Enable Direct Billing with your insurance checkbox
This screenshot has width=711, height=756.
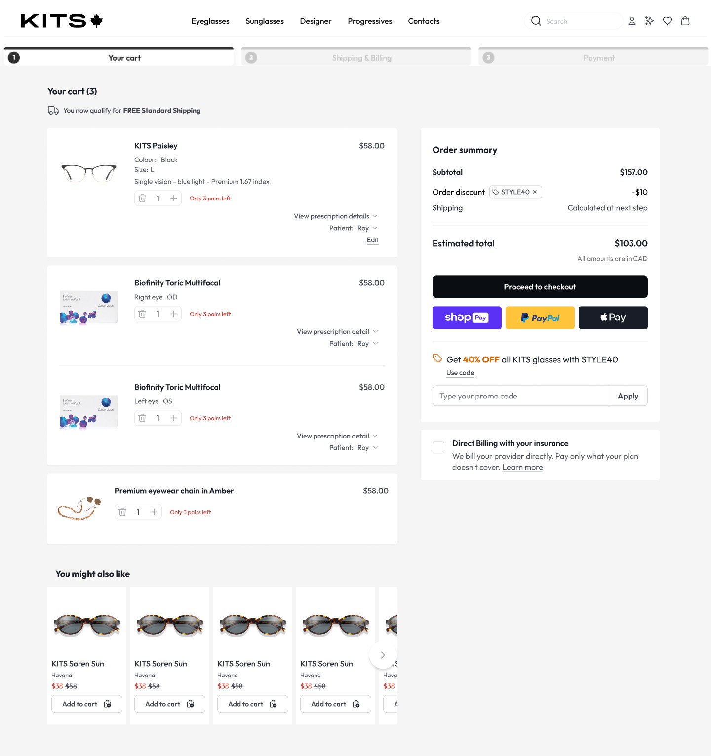[438, 447]
